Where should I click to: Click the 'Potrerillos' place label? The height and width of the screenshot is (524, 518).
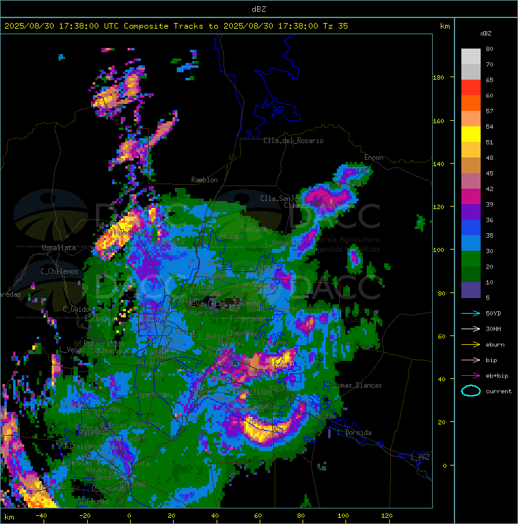tap(104, 344)
